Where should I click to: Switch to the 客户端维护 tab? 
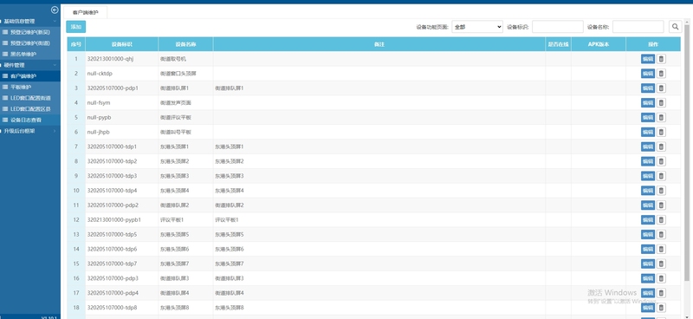(85, 12)
